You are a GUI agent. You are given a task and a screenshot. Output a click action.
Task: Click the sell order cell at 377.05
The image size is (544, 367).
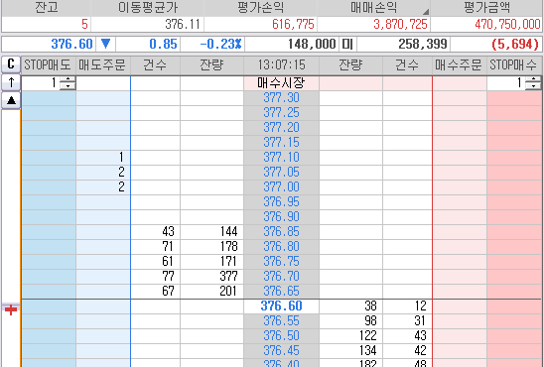(103, 173)
